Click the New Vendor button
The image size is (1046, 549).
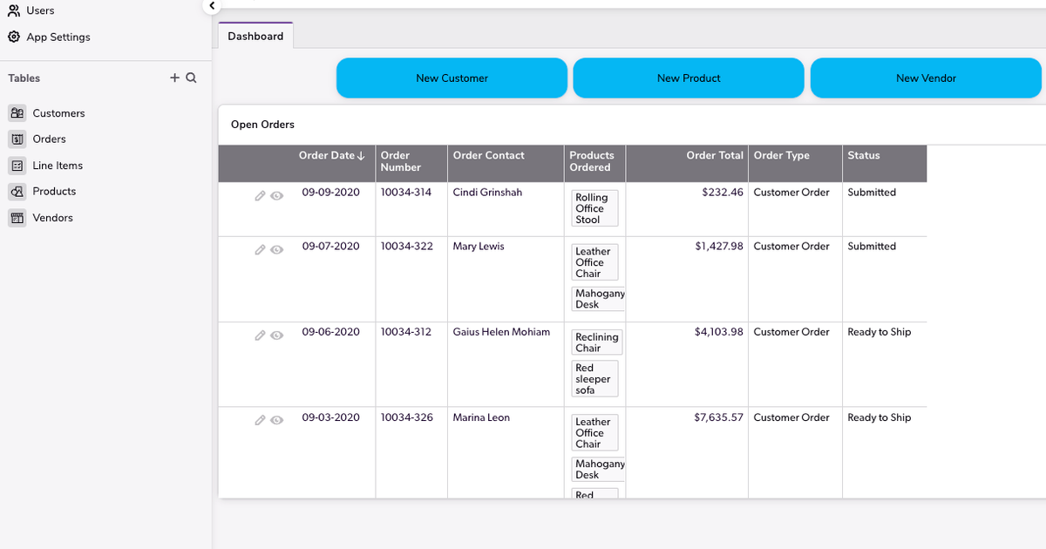click(926, 78)
